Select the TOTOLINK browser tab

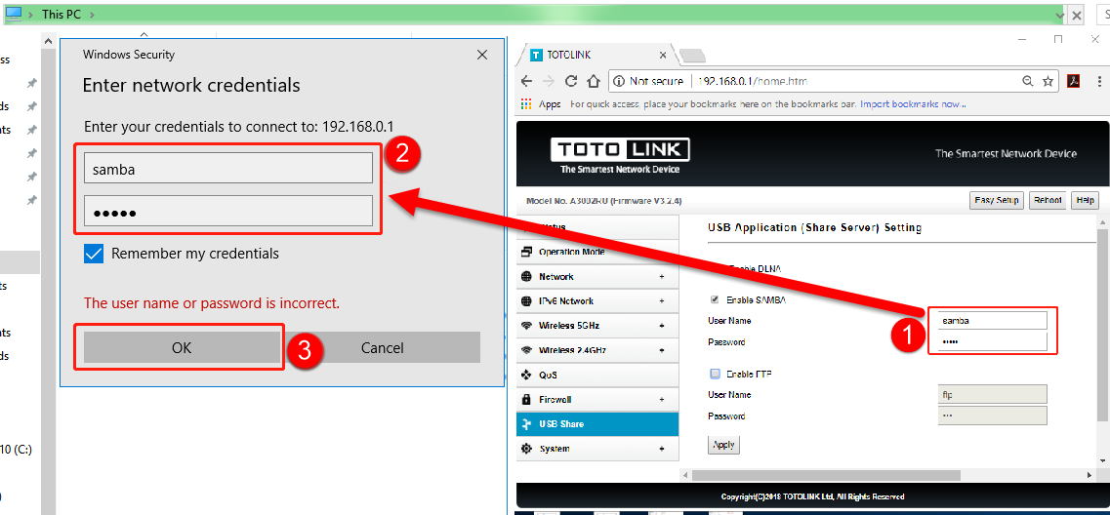pos(596,55)
